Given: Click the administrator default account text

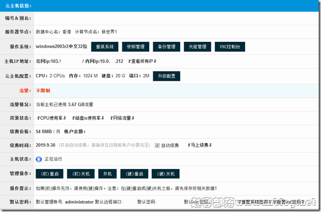Looking at the screenshot, I should click(79, 202).
